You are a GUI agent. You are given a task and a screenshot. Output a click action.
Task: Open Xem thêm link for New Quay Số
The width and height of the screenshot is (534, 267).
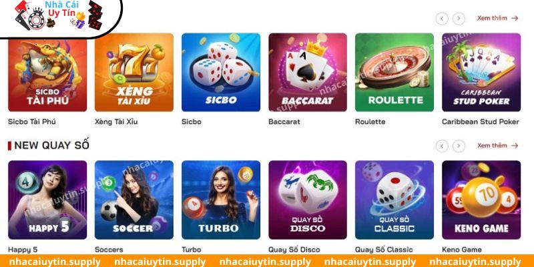(x=497, y=146)
